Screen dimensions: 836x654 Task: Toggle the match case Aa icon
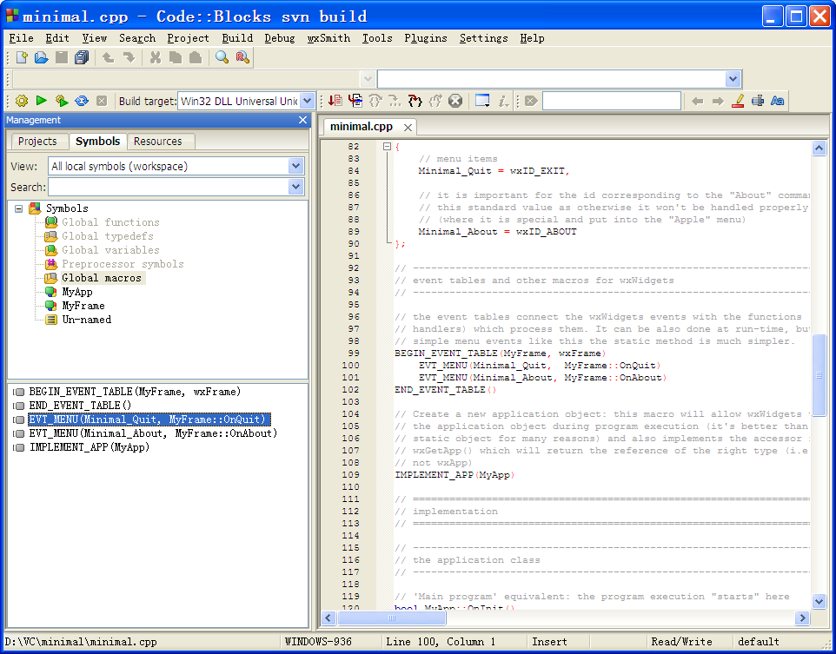(778, 101)
